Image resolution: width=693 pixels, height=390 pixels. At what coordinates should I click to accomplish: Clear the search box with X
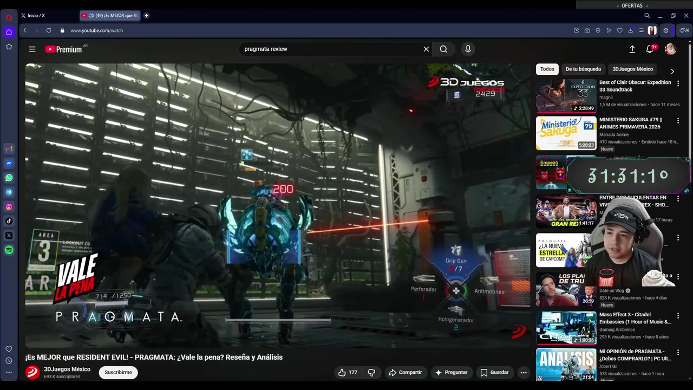[426, 49]
